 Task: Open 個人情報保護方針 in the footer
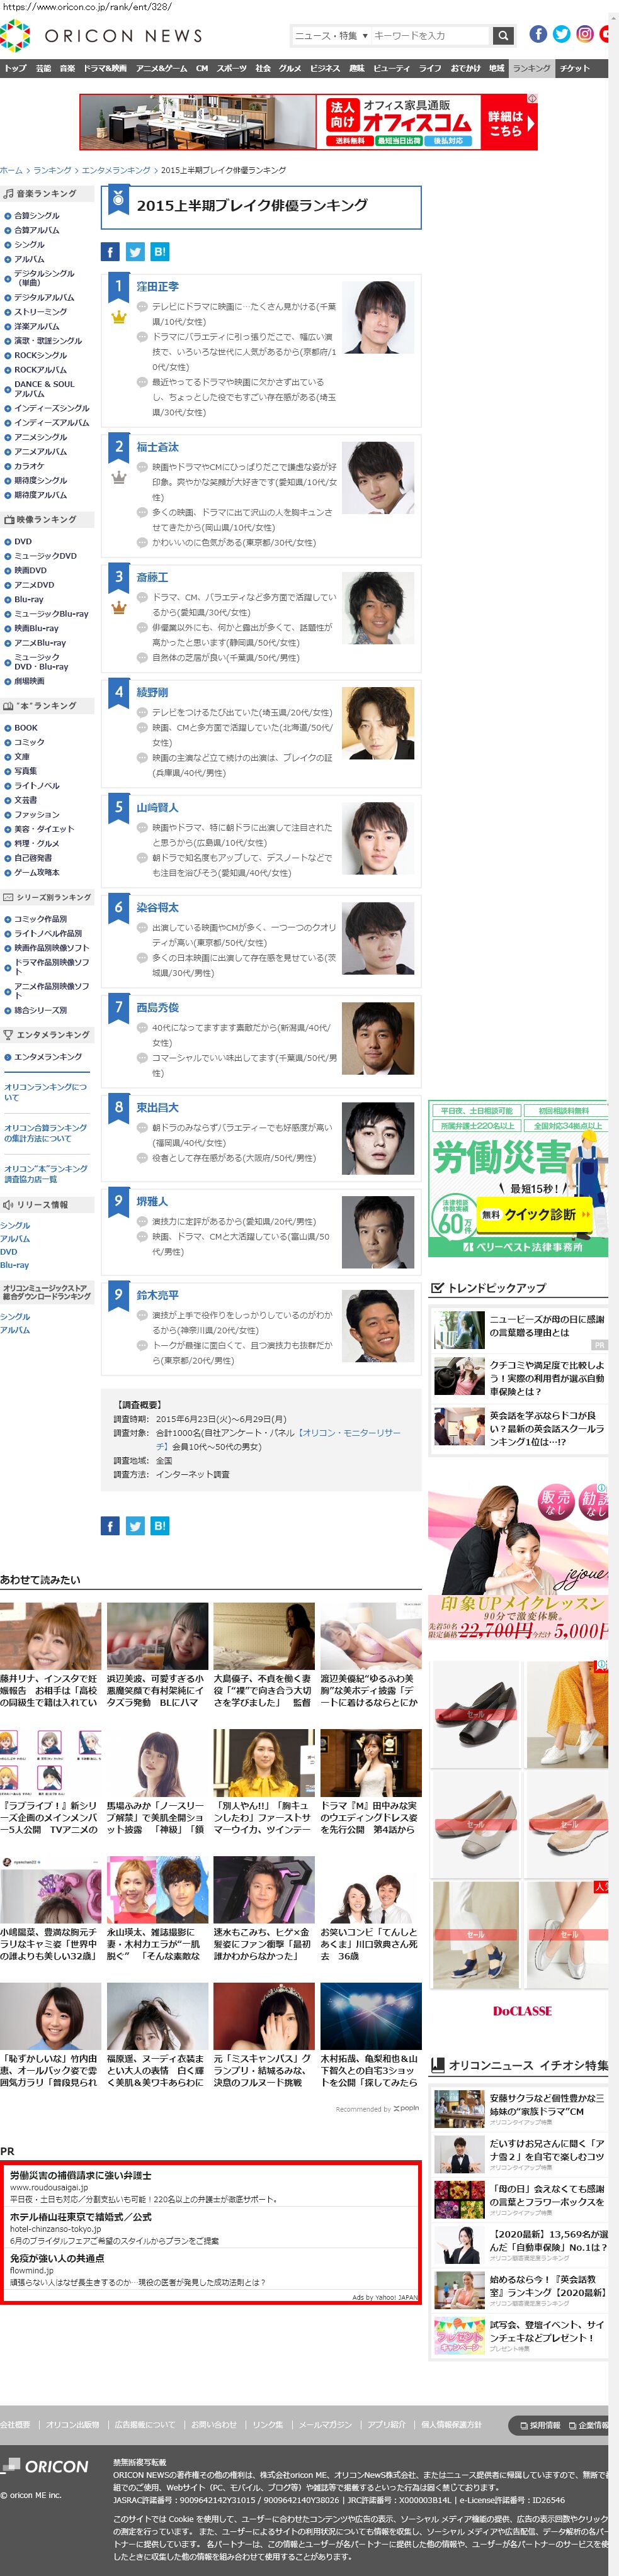451,2424
